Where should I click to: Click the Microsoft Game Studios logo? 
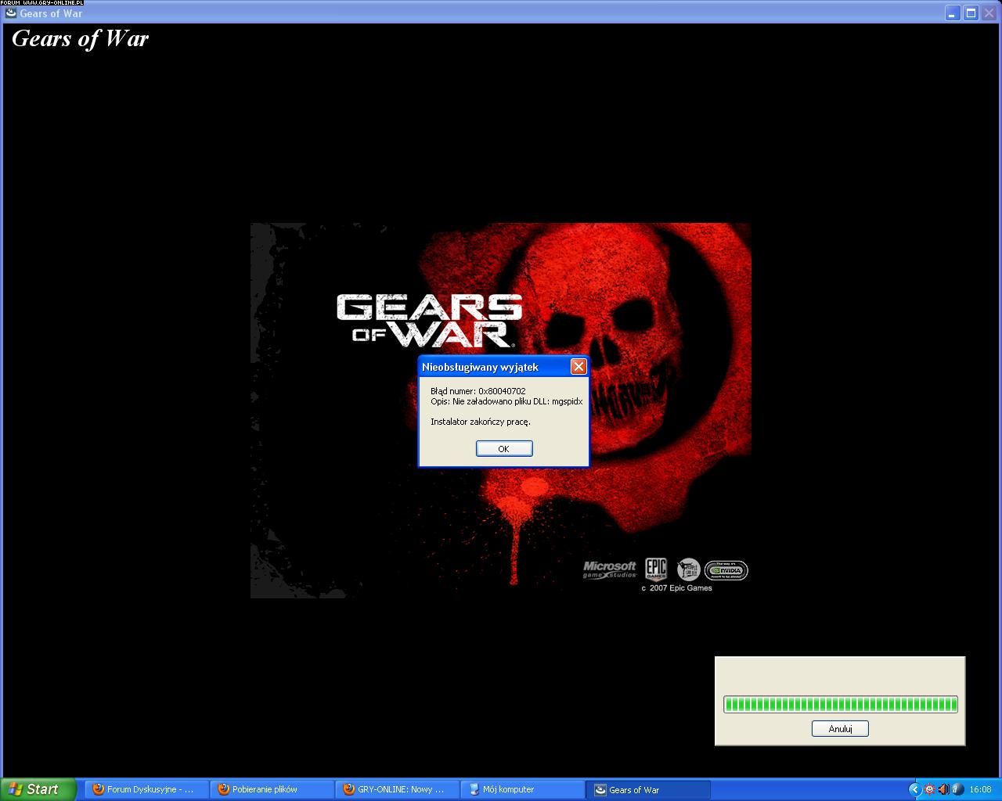tap(609, 569)
